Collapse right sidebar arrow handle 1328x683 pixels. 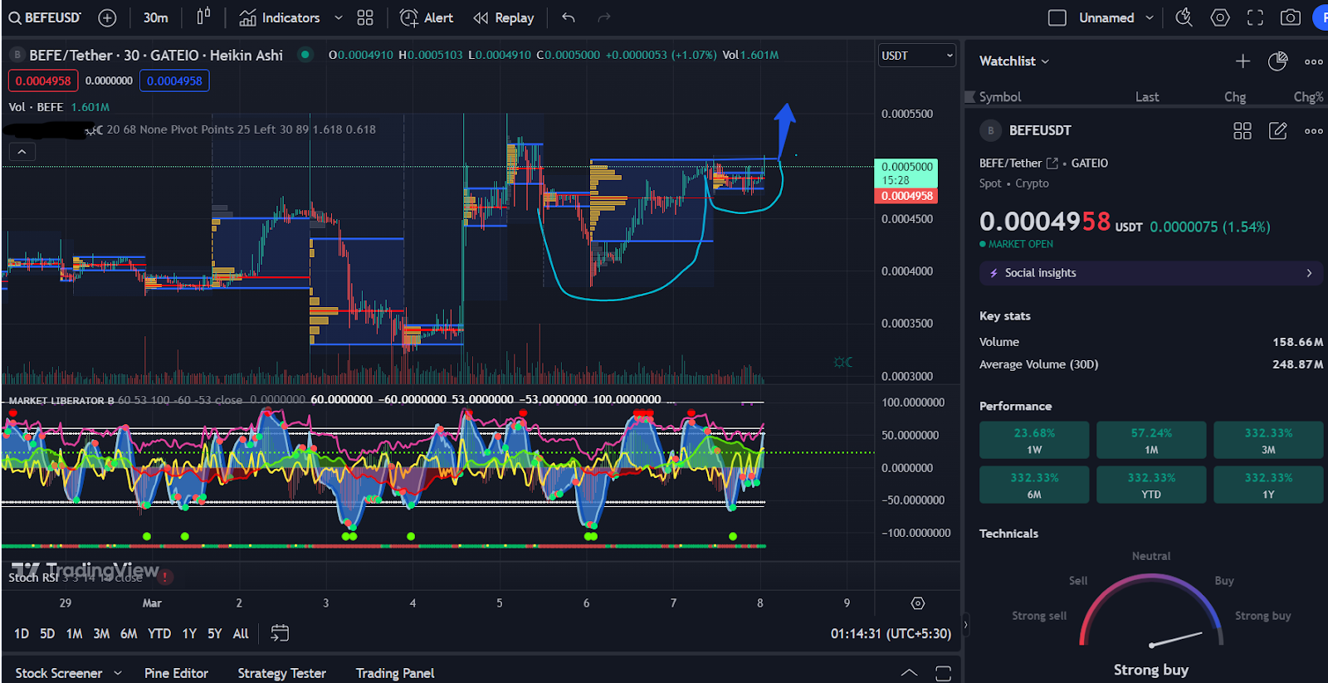click(x=965, y=623)
